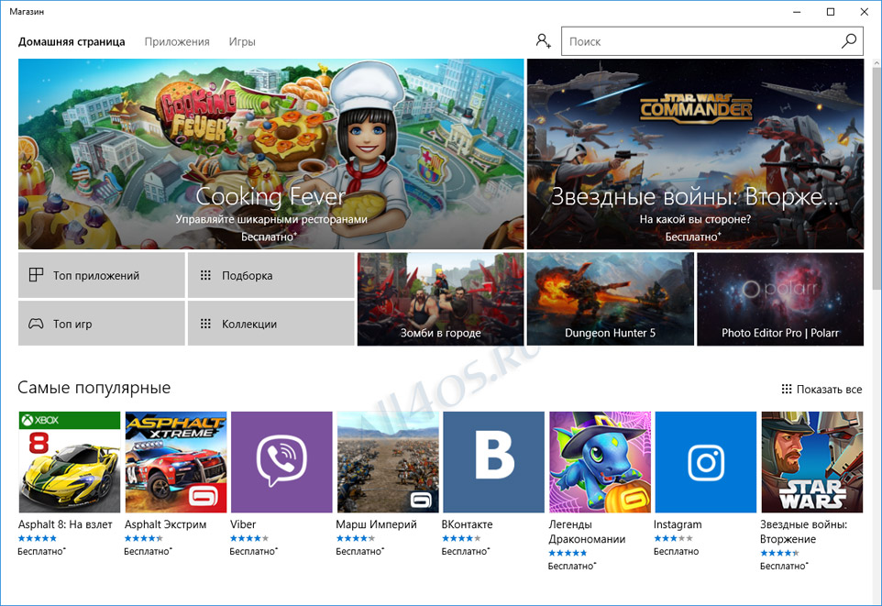This screenshot has height=606, width=882.
Task: Open the Коллекции tile
Action: (x=270, y=324)
